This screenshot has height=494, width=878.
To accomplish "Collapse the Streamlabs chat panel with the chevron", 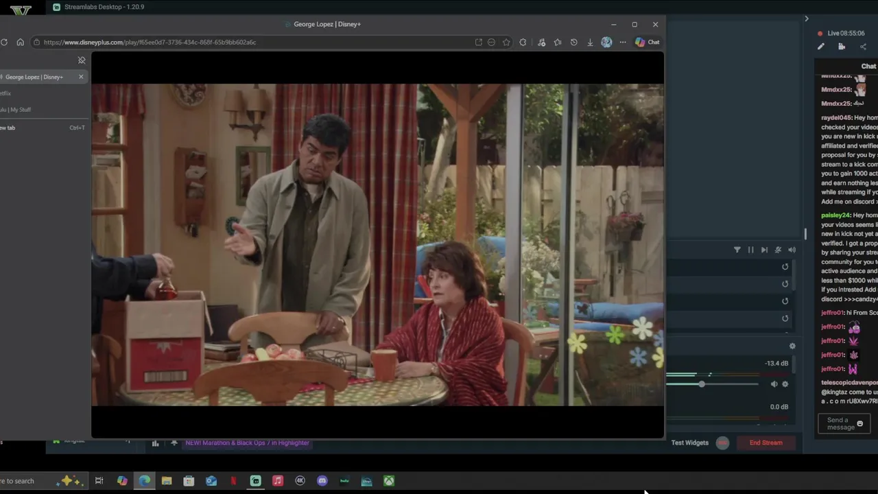I will (807, 19).
